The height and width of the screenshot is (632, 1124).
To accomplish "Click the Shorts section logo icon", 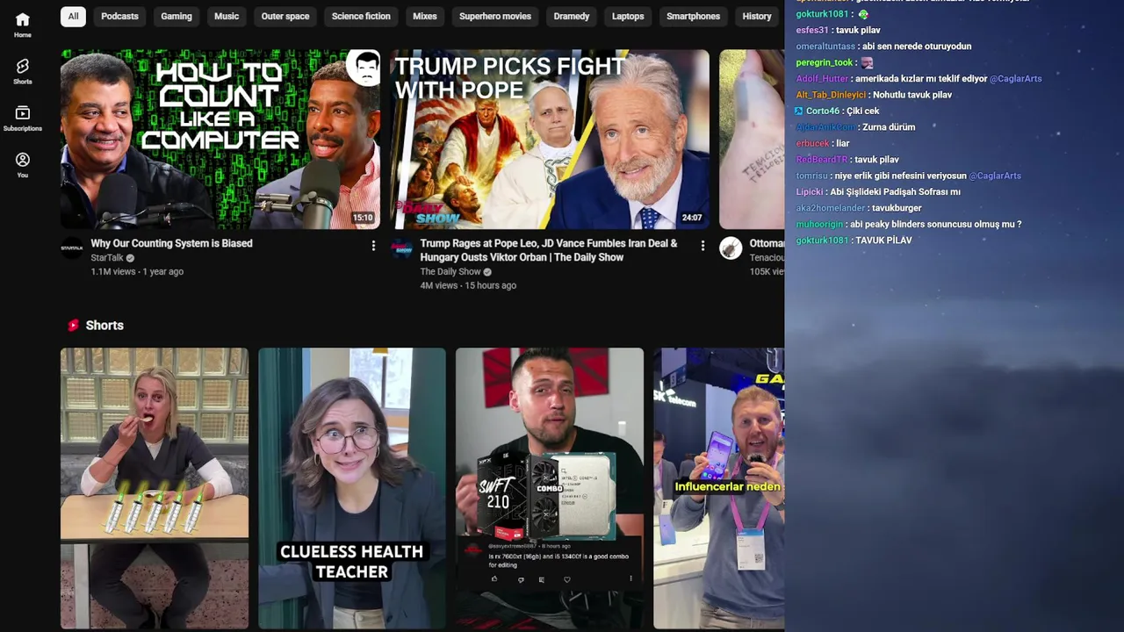I will (74, 326).
